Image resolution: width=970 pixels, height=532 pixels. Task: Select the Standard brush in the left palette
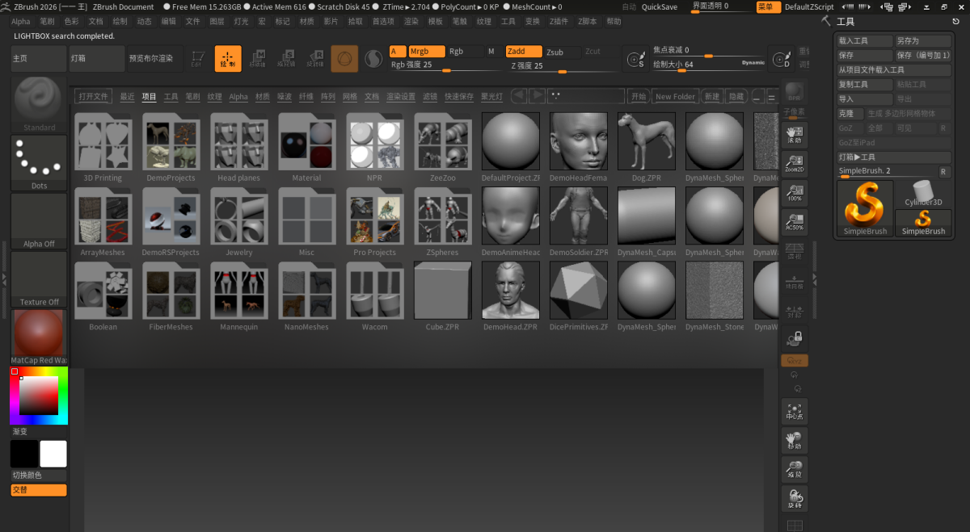tap(37, 101)
